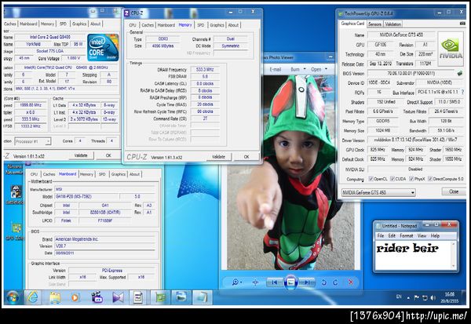Open the File menu in Notepad
This screenshot has height=324, width=471.
click(x=380, y=235)
